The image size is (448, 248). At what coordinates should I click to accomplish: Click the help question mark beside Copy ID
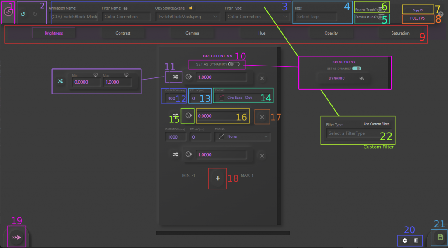pyautogui.click(x=440, y=14)
